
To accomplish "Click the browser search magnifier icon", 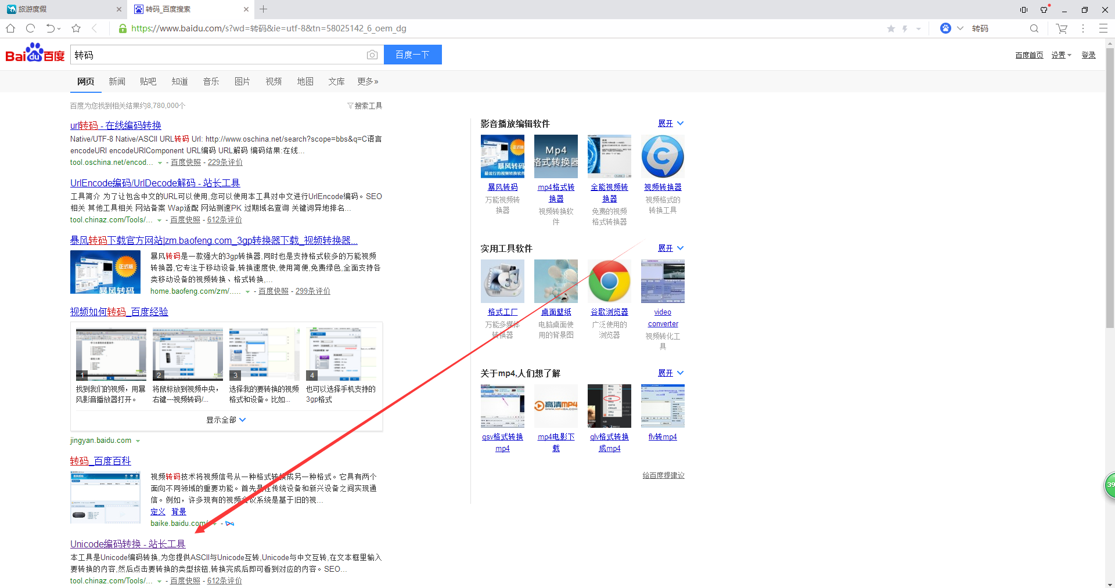I will (1034, 28).
